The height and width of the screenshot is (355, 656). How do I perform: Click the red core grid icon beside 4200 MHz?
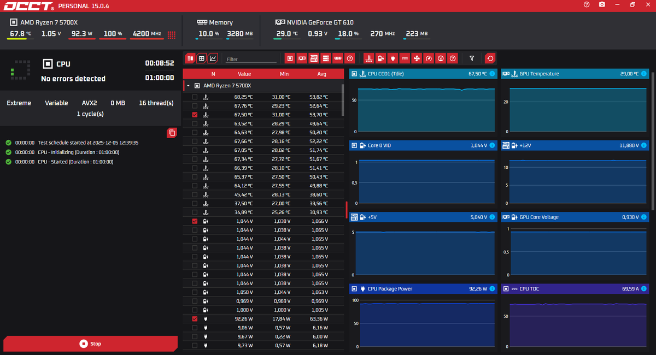[172, 35]
